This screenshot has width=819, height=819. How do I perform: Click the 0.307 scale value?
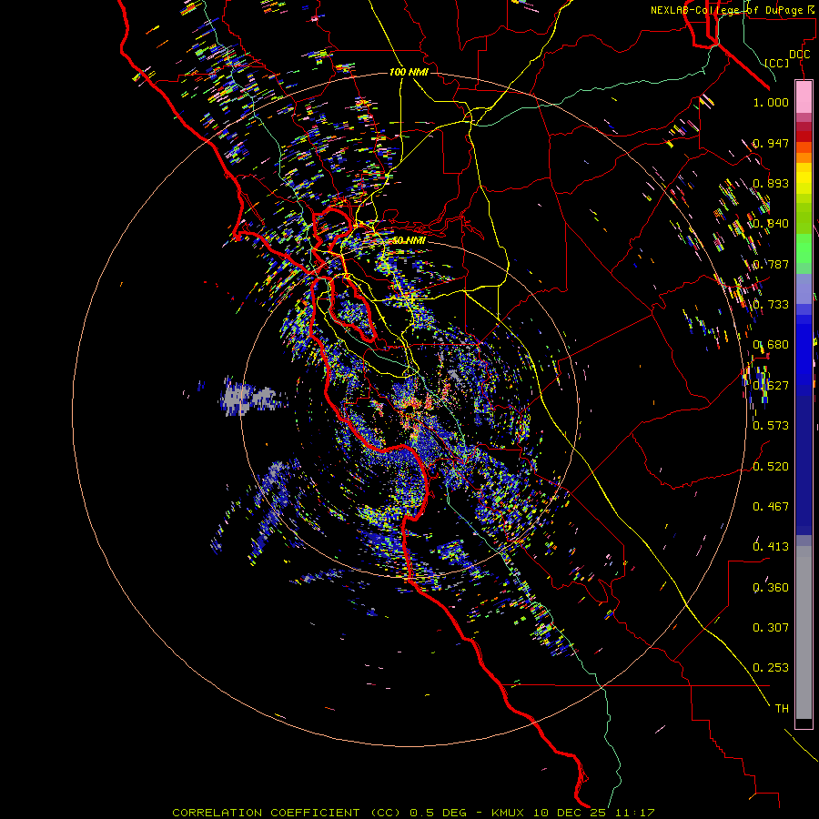point(771,628)
